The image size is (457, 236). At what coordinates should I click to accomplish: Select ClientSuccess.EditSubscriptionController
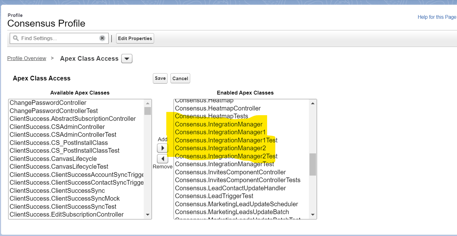[x=76, y=214]
